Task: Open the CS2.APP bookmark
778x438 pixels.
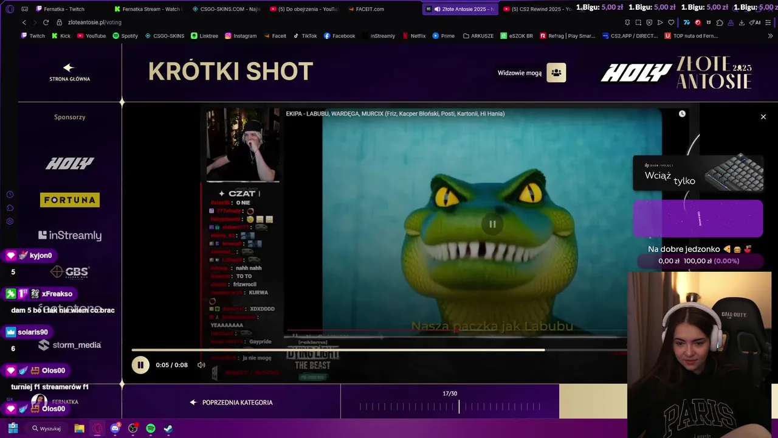Action: click(630, 36)
